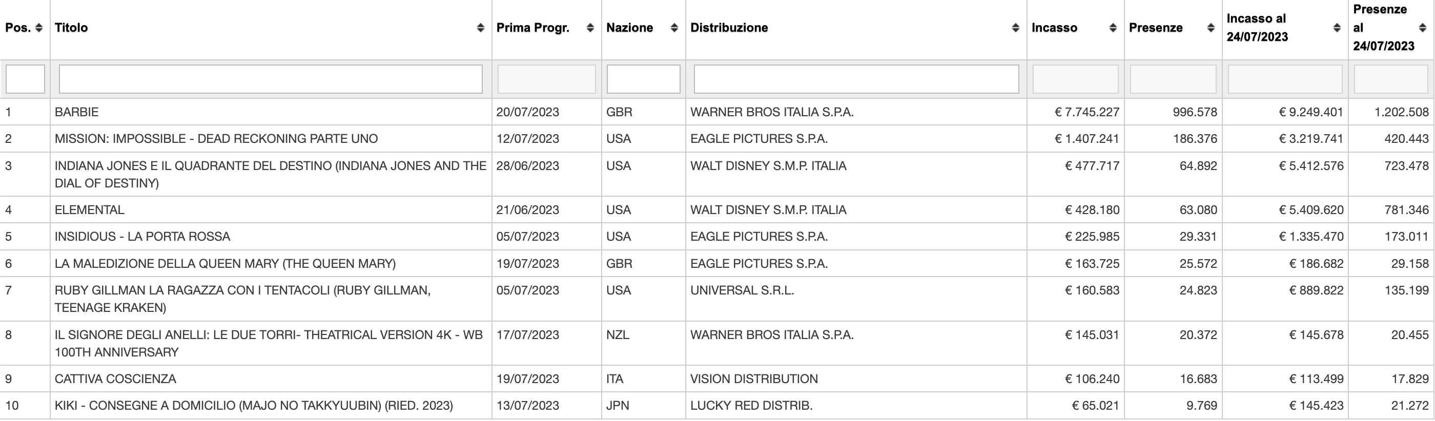Select the BARBIE title cell

click(77, 112)
